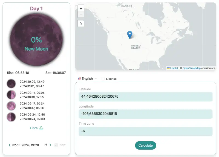Zoom in on the map
This screenshot has height=157, width=219.
81,8
